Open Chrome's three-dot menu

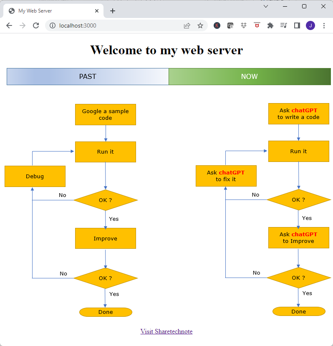tap(324, 25)
